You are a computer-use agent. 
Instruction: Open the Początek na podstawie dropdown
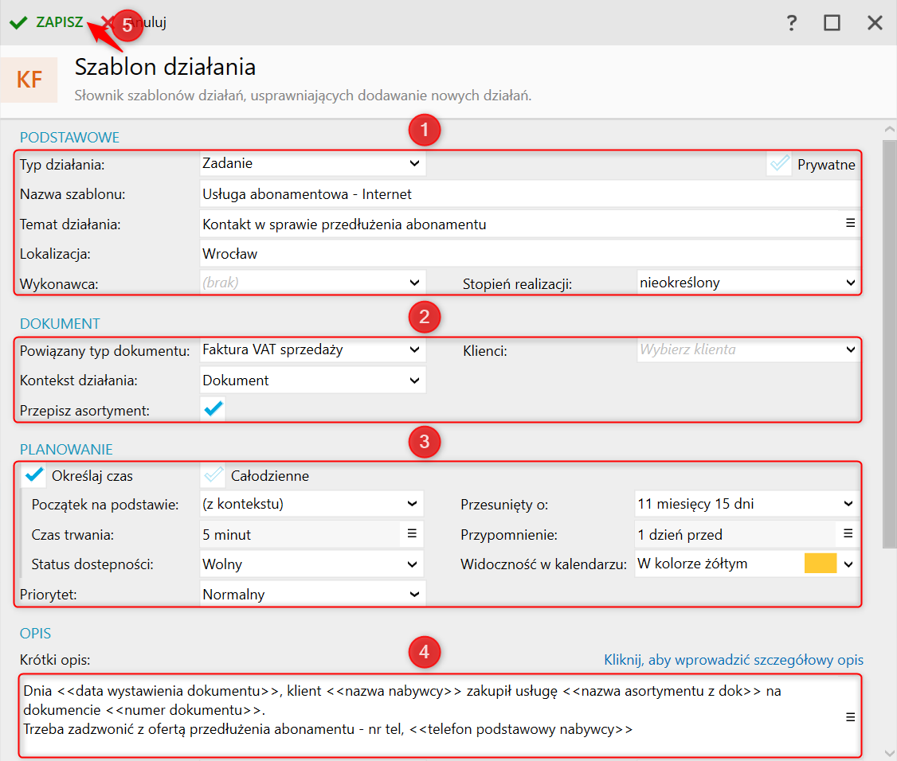(x=311, y=504)
